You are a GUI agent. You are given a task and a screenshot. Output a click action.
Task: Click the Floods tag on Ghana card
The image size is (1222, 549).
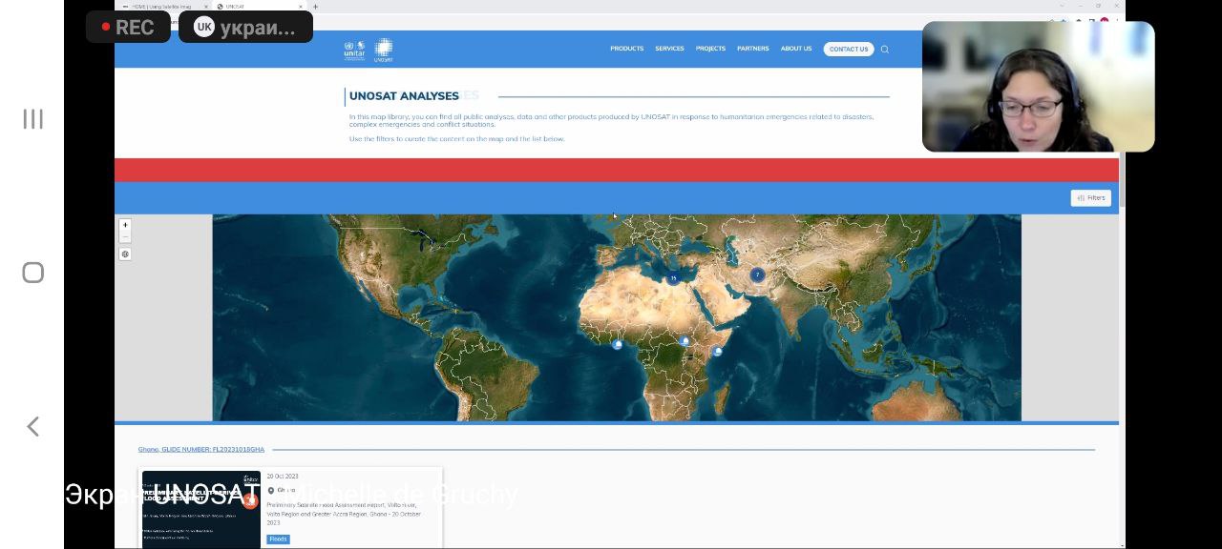[x=278, y=539]
